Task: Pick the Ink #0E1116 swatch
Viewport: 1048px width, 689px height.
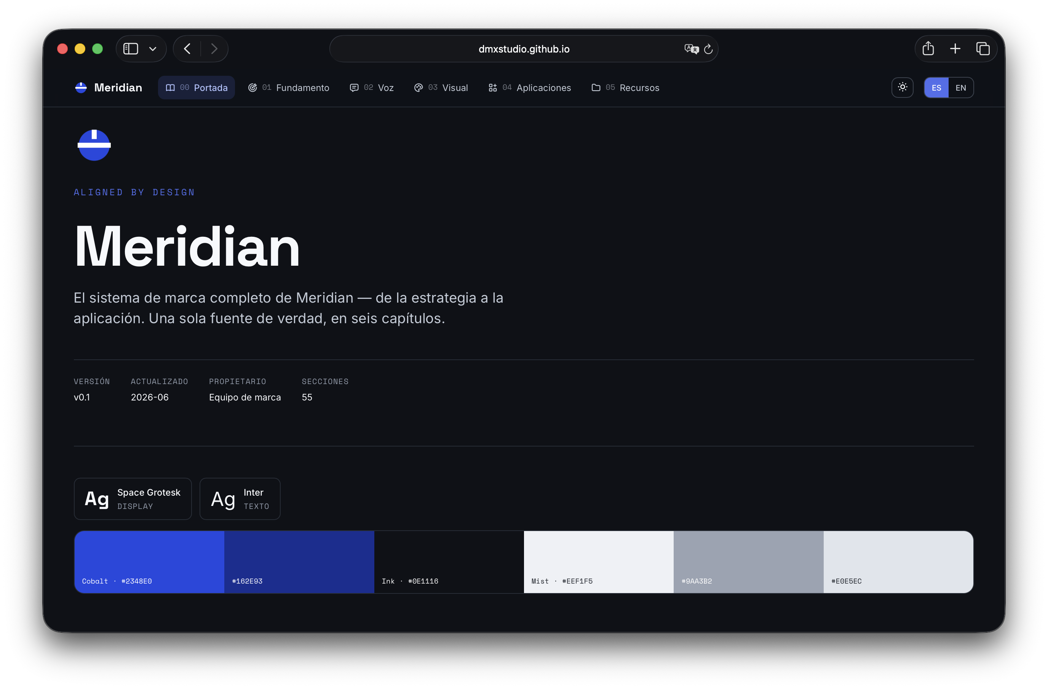Action: pyautogui.click(x=449, y=562)
